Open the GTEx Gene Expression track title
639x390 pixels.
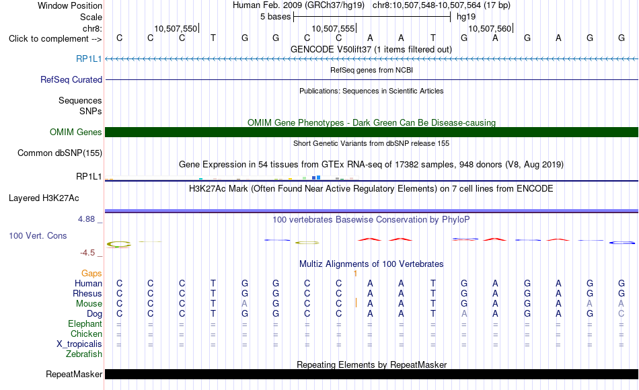pyautogui.click(x=371, y=165)
